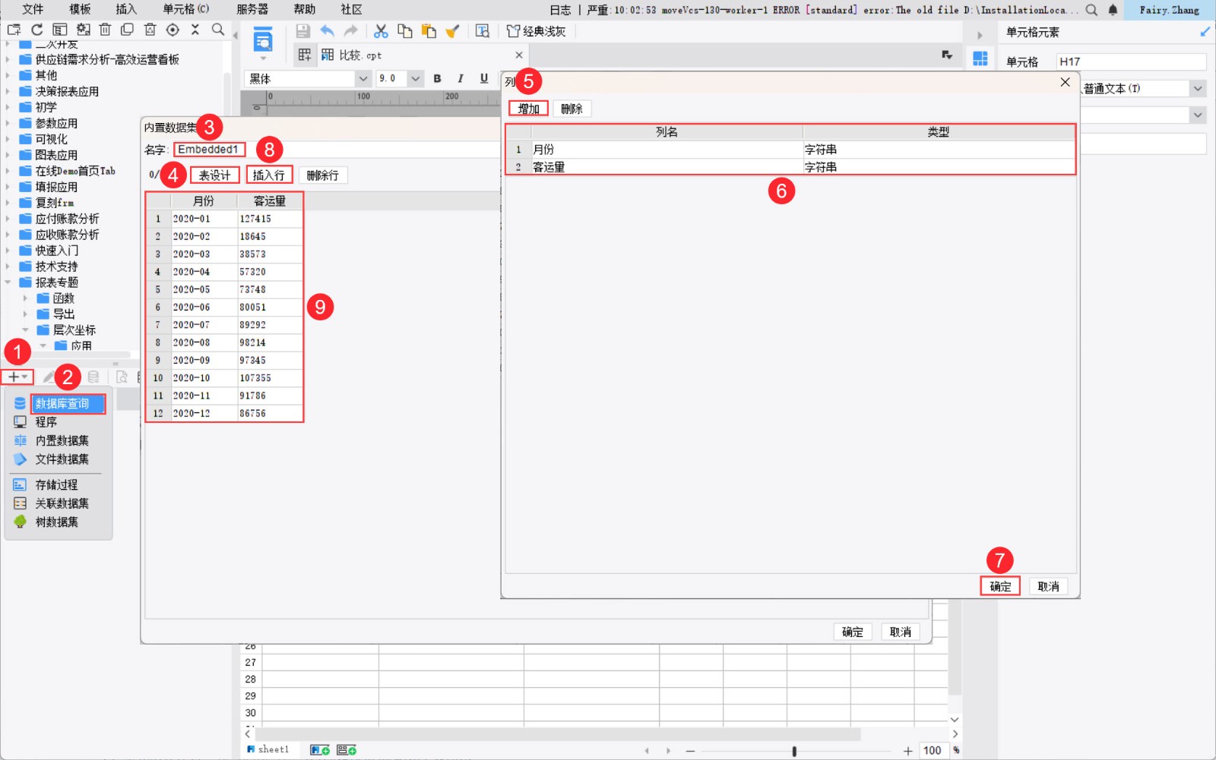The image size is (1216, 760).
Task: Click the zoom slider handle at the bottom
Action: click(794, 751)
